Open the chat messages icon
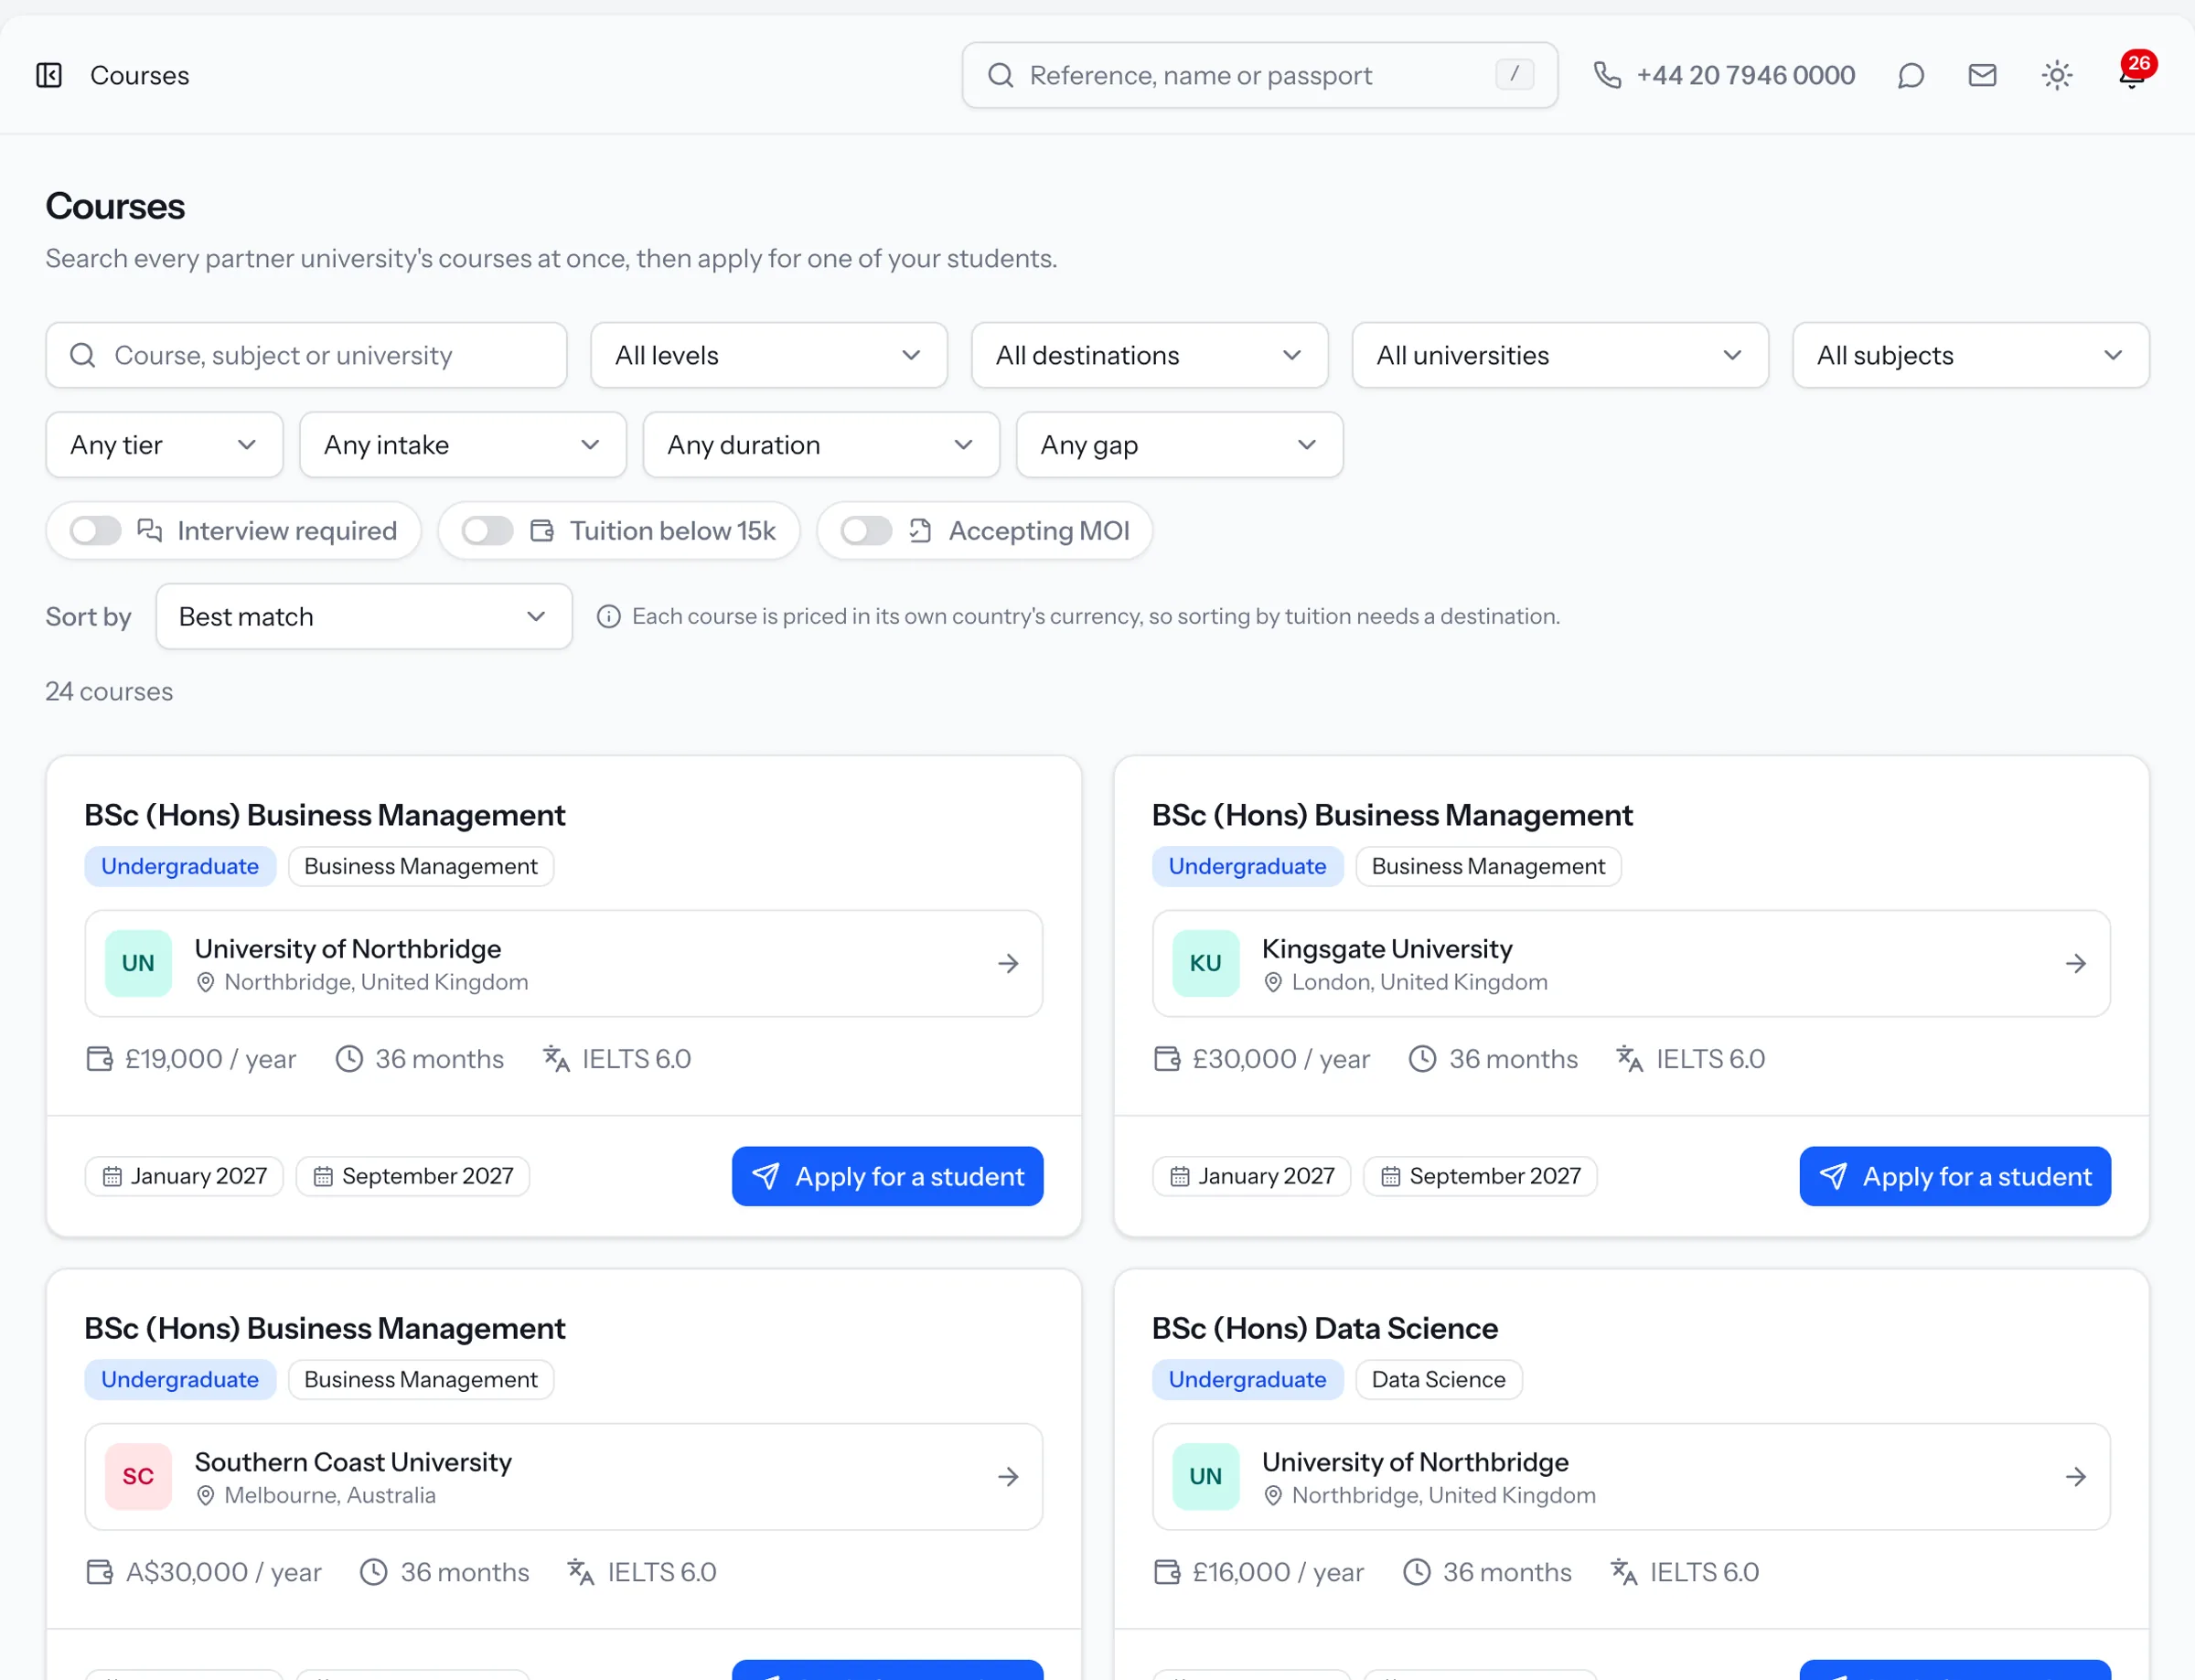Viewport: 2195px width, 1680px height. coord(1911,75)
